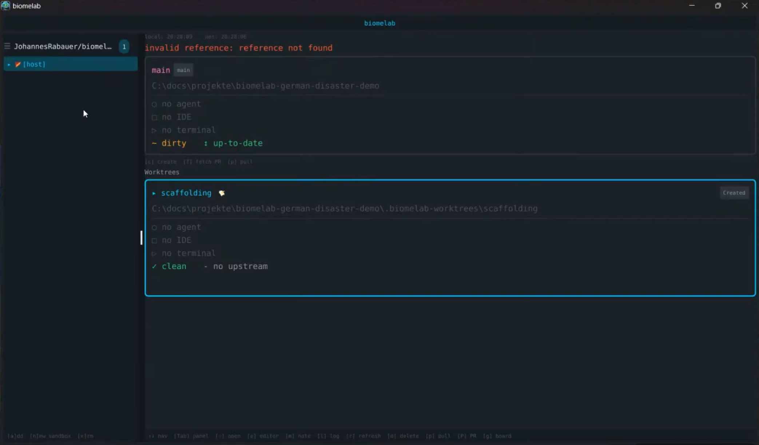759x445 pixels.
Task: Click the agent circle icon in main card
Action: click(154, 105)
